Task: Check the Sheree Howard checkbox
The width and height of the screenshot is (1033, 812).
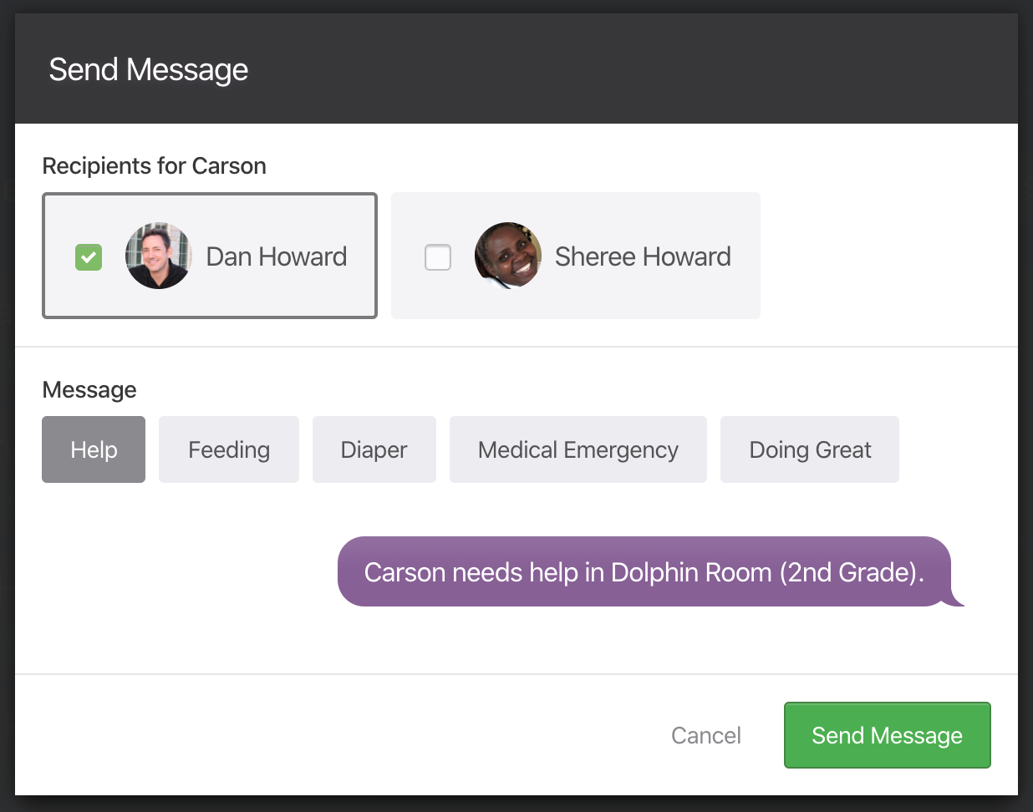Action: 438,257
